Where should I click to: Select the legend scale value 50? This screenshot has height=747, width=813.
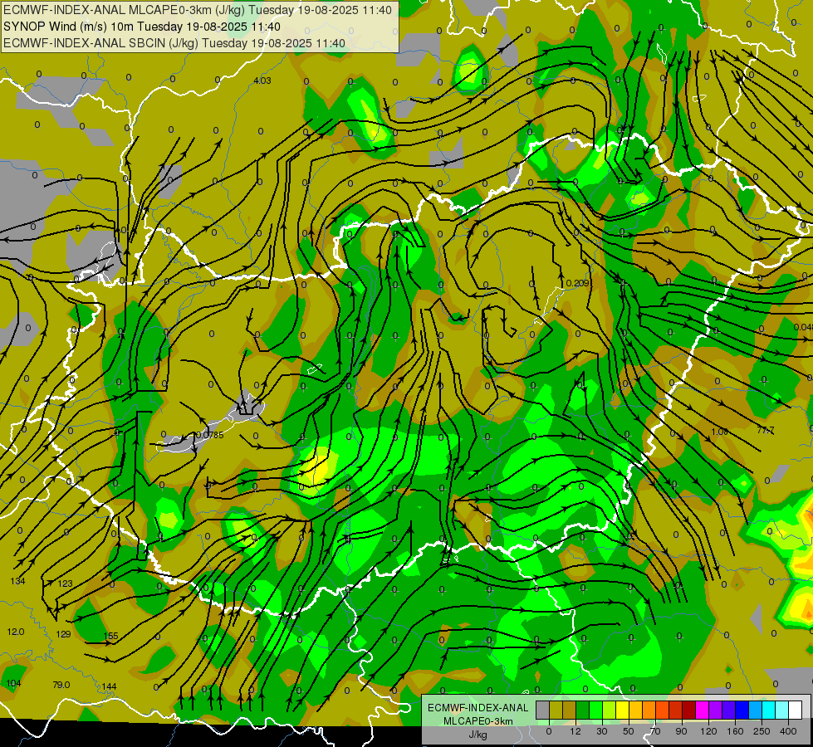coord(629,731)
